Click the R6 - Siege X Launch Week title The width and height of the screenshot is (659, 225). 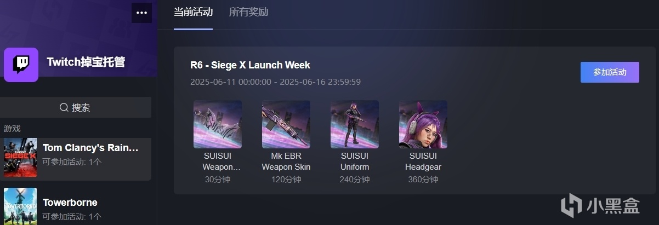click(x=250, y=65)
